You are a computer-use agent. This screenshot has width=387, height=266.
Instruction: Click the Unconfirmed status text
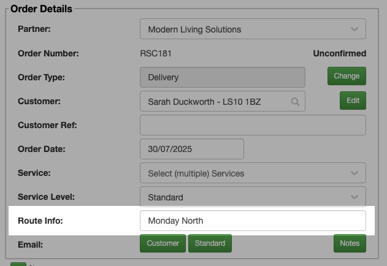pos(339,53)
